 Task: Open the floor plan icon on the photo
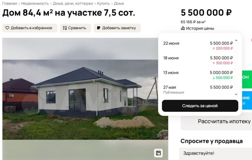158,153
